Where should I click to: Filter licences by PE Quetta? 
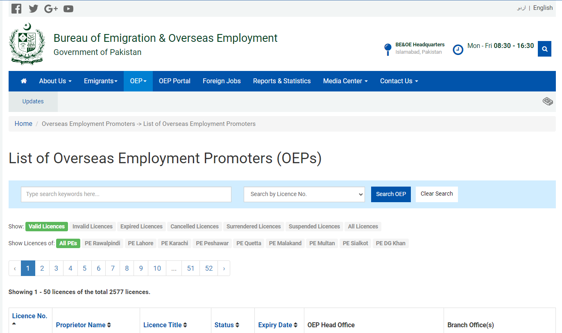(249, 243)
